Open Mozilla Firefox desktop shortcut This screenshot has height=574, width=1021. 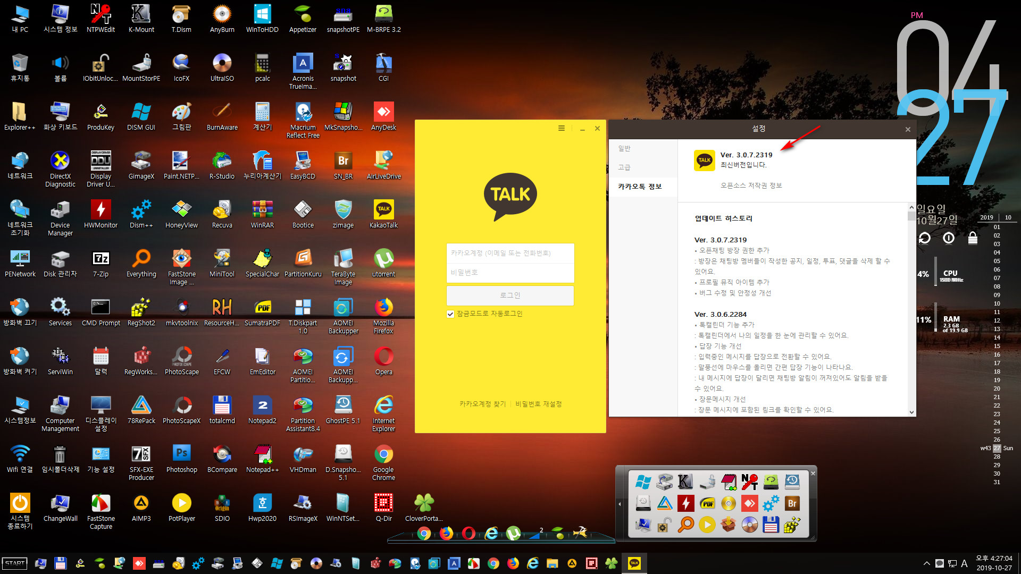pos(383,316)
